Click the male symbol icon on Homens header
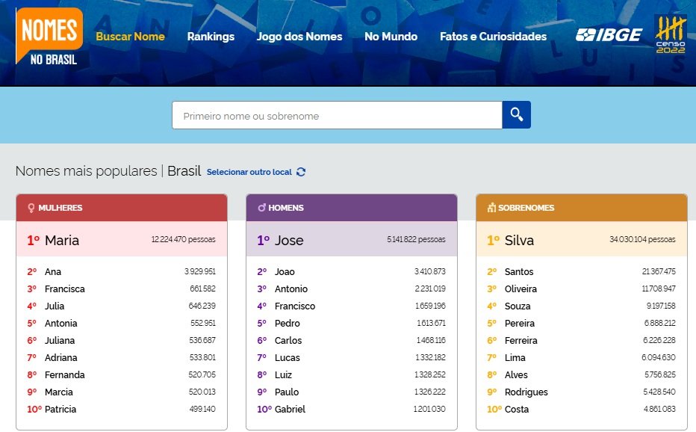Screen dimensions: 696x432 [261, 208]
